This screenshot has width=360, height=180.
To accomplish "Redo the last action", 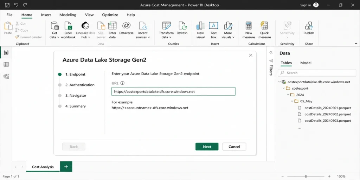I will [25, 5].
